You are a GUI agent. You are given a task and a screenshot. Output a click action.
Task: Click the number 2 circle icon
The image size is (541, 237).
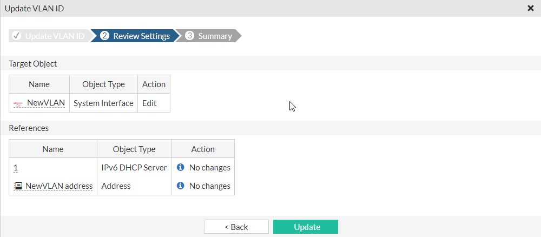[x=104, y=36]
